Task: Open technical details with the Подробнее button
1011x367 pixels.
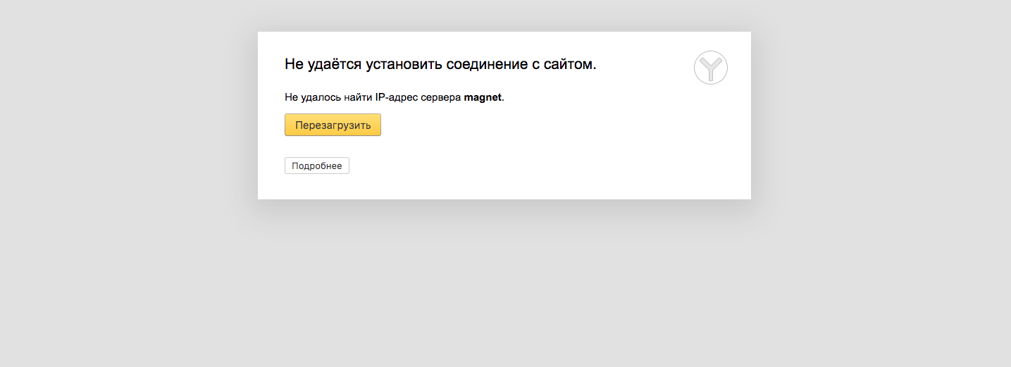Action: (316, 166)
